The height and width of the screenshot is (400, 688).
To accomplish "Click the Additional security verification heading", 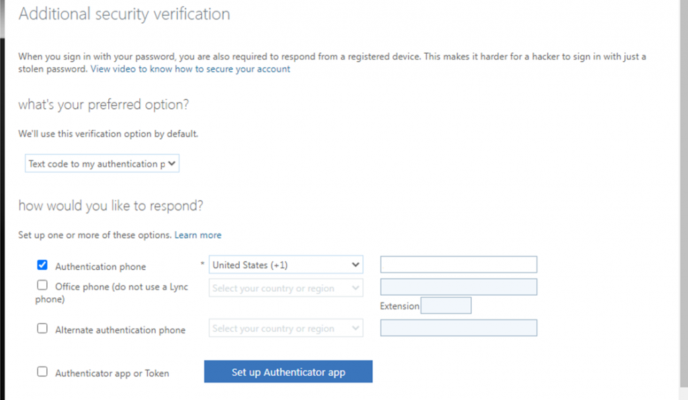I will click(124, 14).
